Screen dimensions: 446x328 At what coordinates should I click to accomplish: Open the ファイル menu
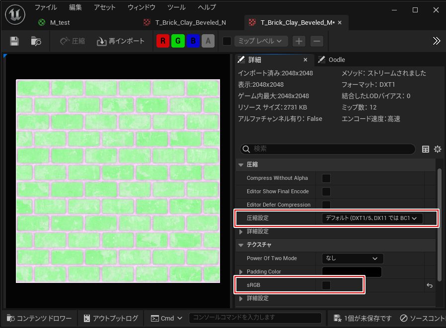46,7
